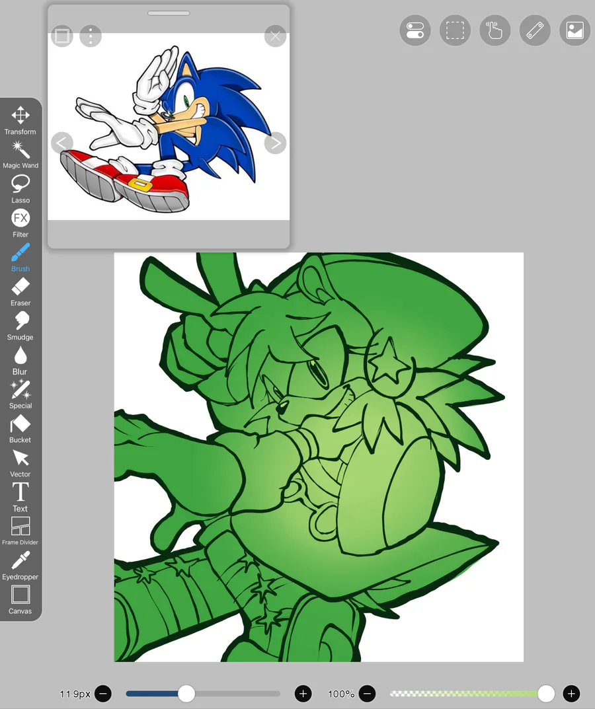The height and width of the screenshot is (709, 595).
Task: Show previous reference image
Action: (x=62, y=143)
